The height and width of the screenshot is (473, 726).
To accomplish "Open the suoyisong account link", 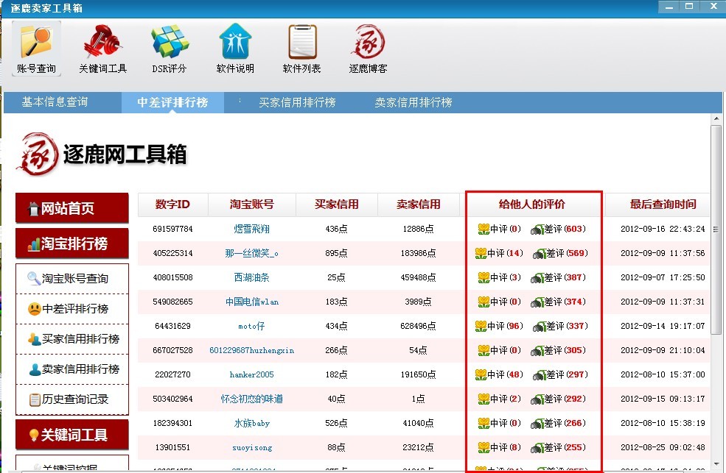I will [252, 447].
